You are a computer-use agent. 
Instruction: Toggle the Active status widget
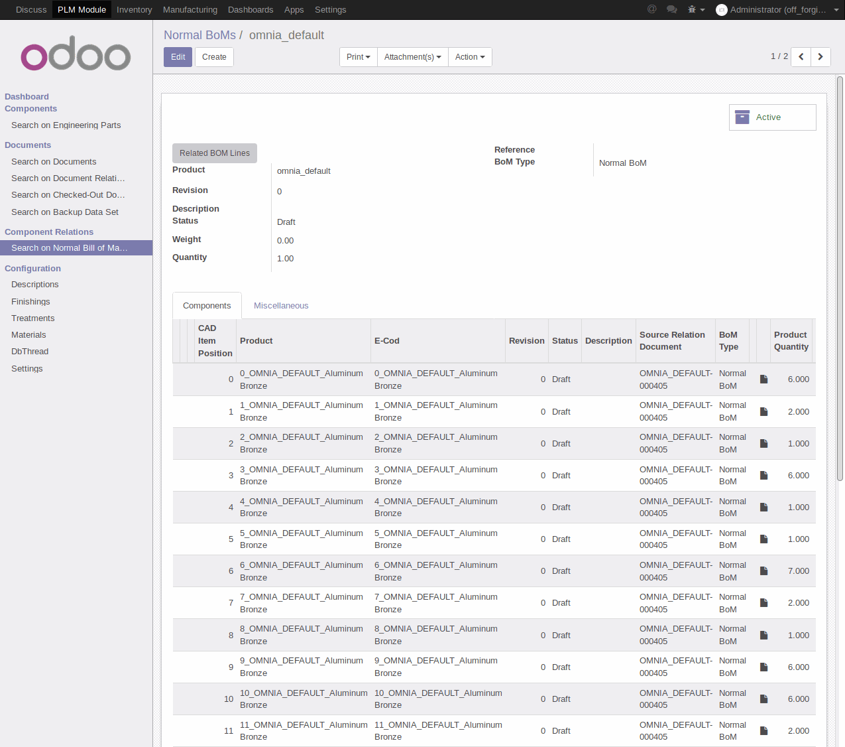point(769,117)
